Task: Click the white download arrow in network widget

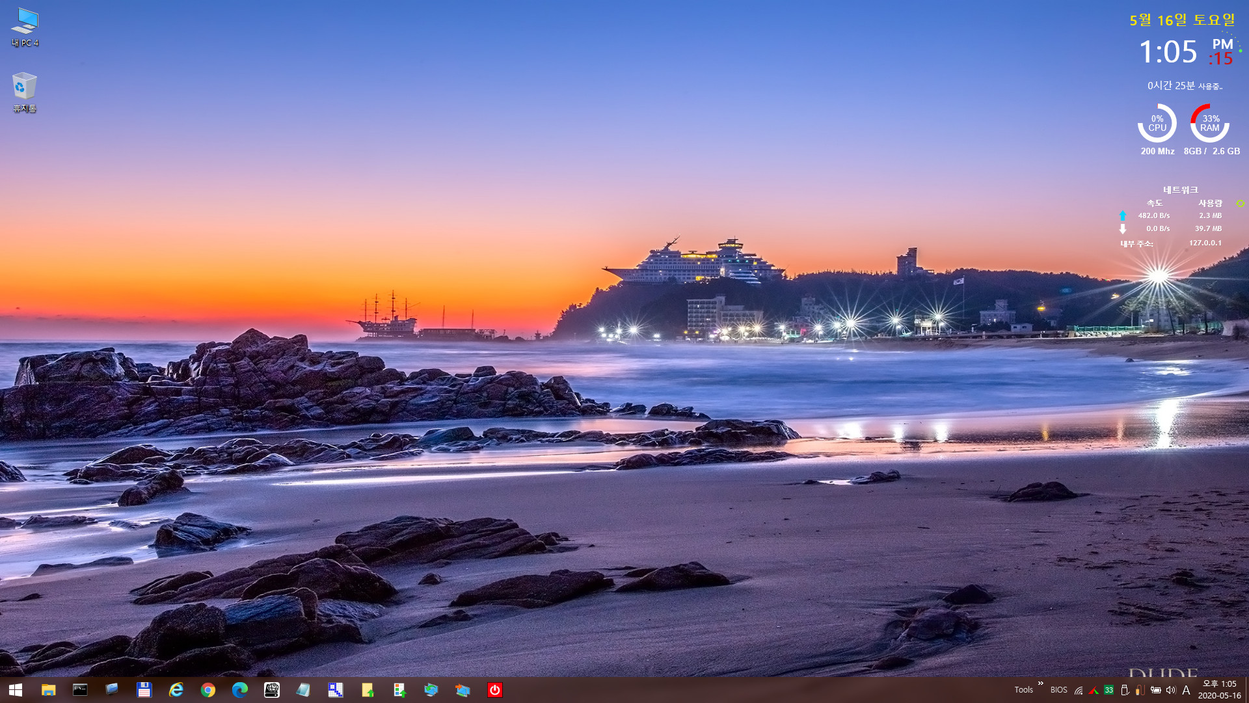Action: coord(1122,229)
